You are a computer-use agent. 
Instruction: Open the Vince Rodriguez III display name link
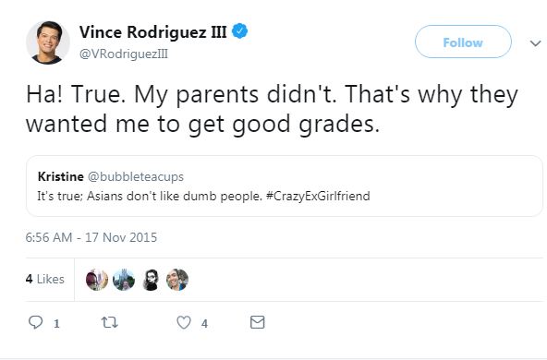coord(152,32)
